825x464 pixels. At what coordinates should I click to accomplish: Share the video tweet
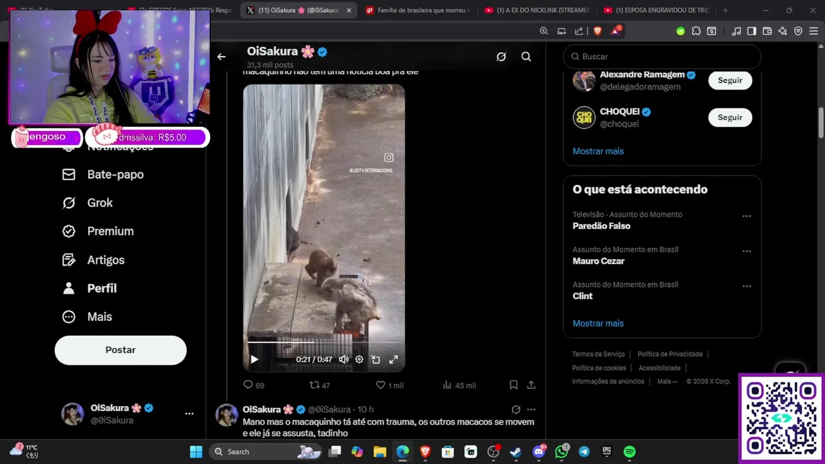[531, 385]
